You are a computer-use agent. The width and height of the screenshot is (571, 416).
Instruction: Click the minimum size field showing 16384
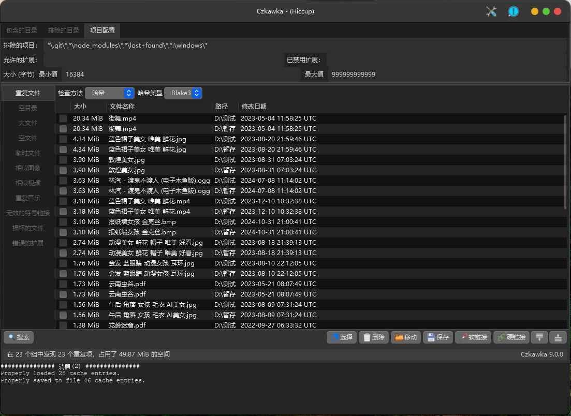[179, 75]
